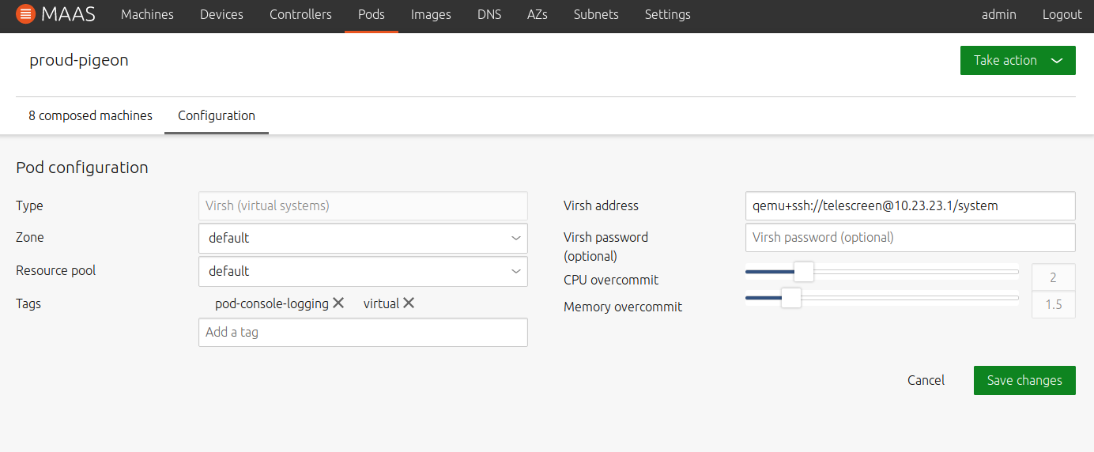Screen dimensions: 1094x452
Task: Click Logout
Action: 1062,14
